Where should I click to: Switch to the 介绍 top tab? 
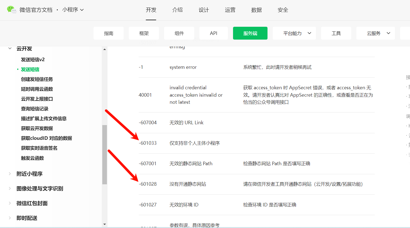[x=177, y=10]
